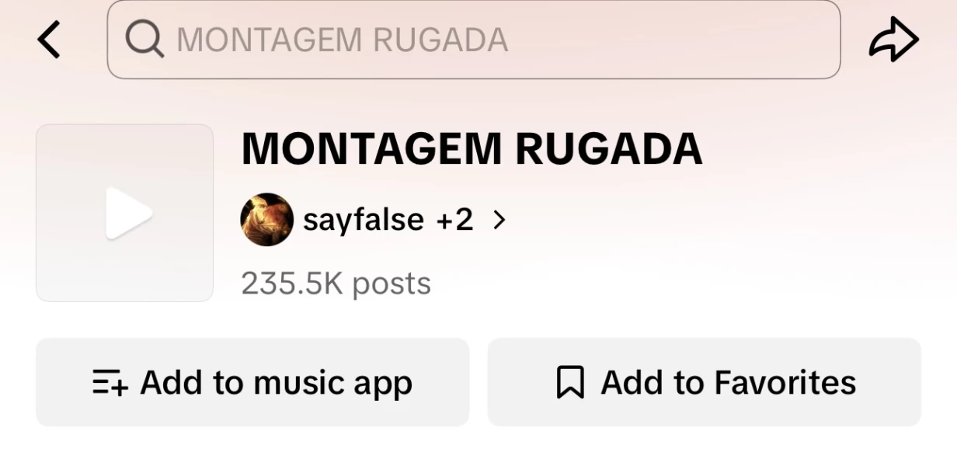Toggle Add to Favorites for this sound
This screenshot has height=466, width=957.
(x=704, y=382)
